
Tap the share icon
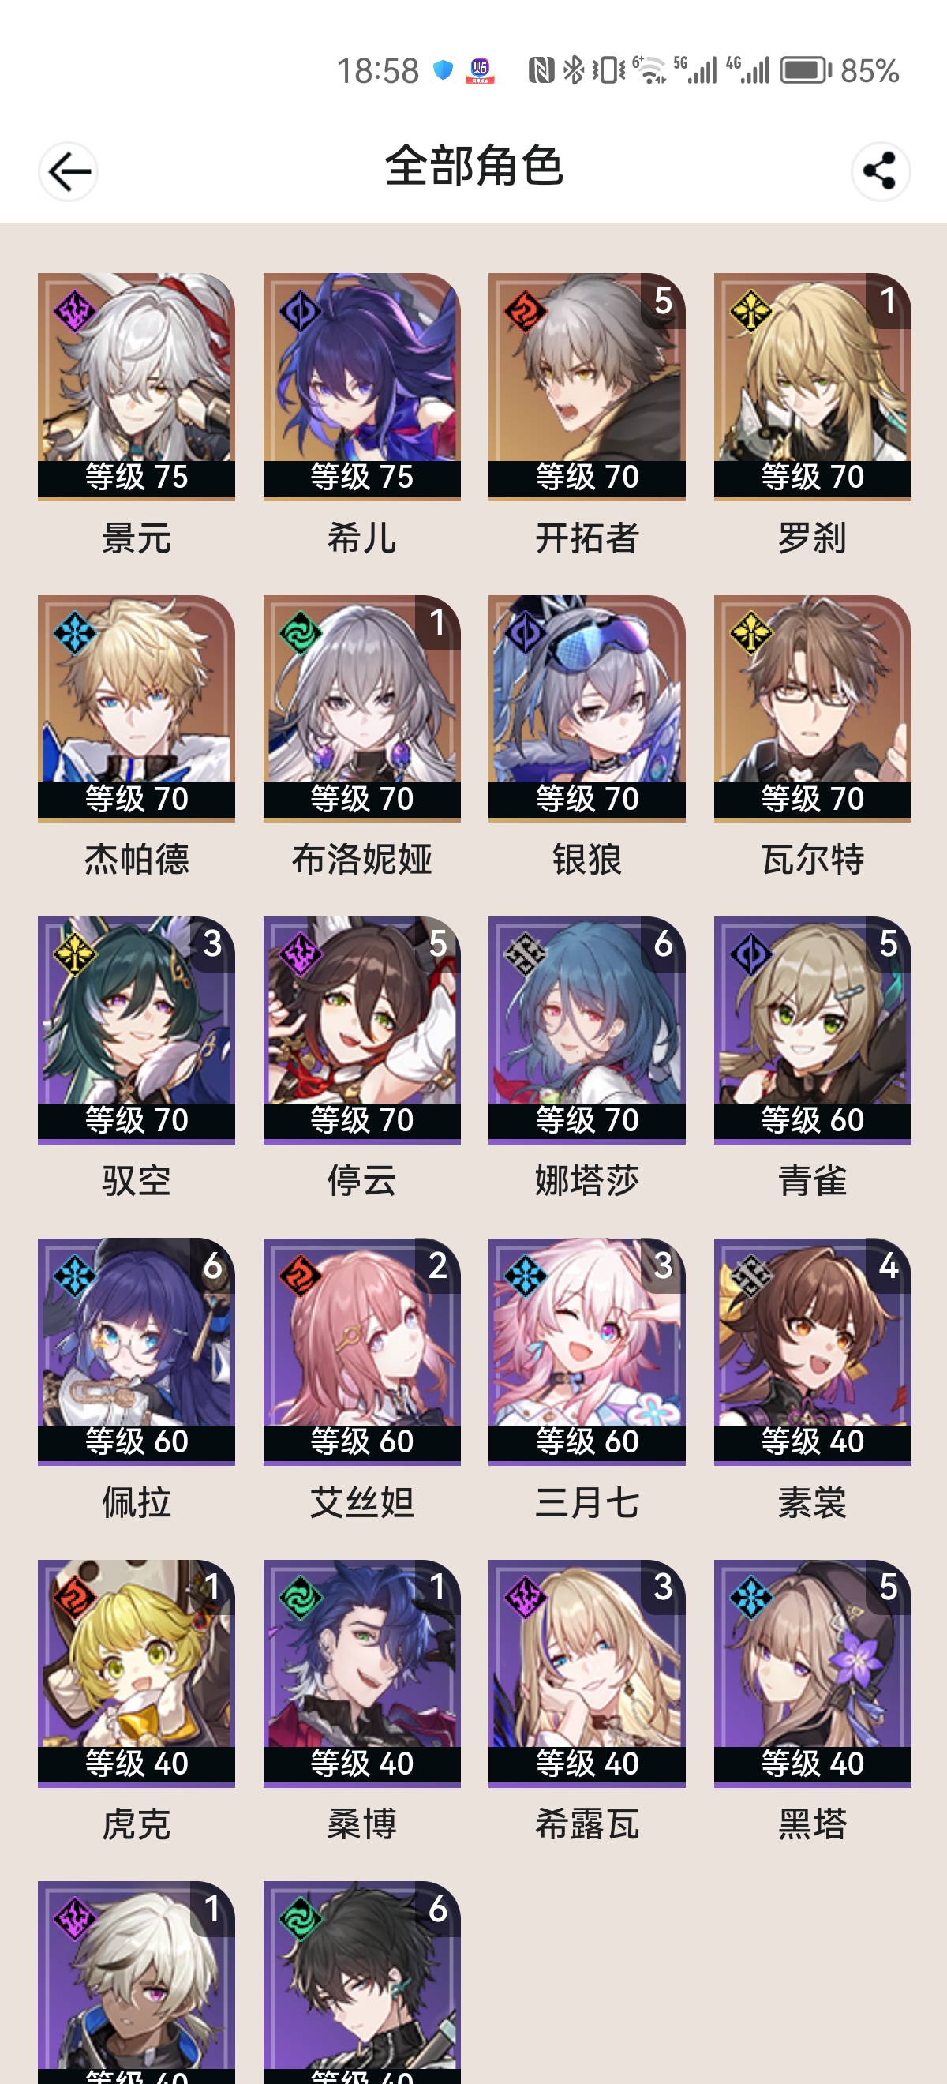tap(880, 171)
